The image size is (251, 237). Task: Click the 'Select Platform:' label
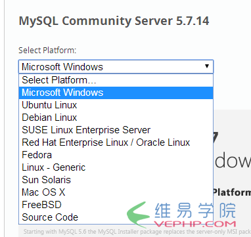point(47,51)
